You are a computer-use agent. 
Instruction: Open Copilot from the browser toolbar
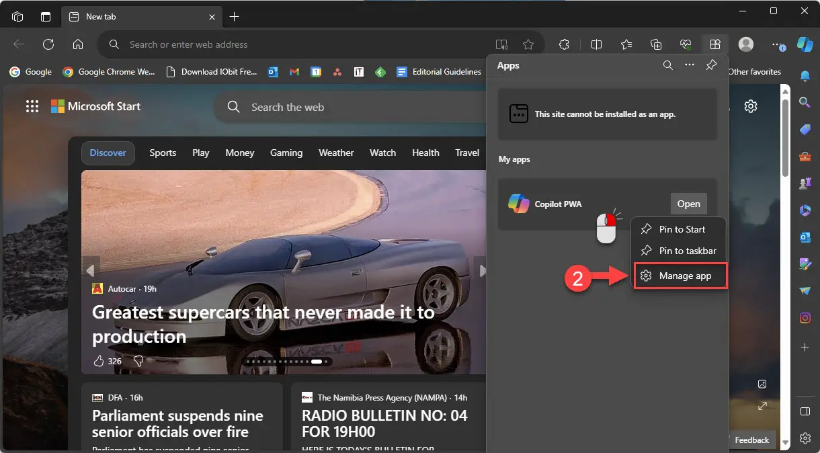[805, 44]
